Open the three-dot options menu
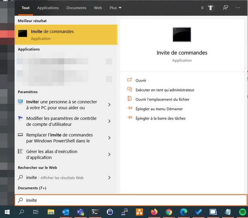Viewport: 248px width, 218px height. click(238, 8)
